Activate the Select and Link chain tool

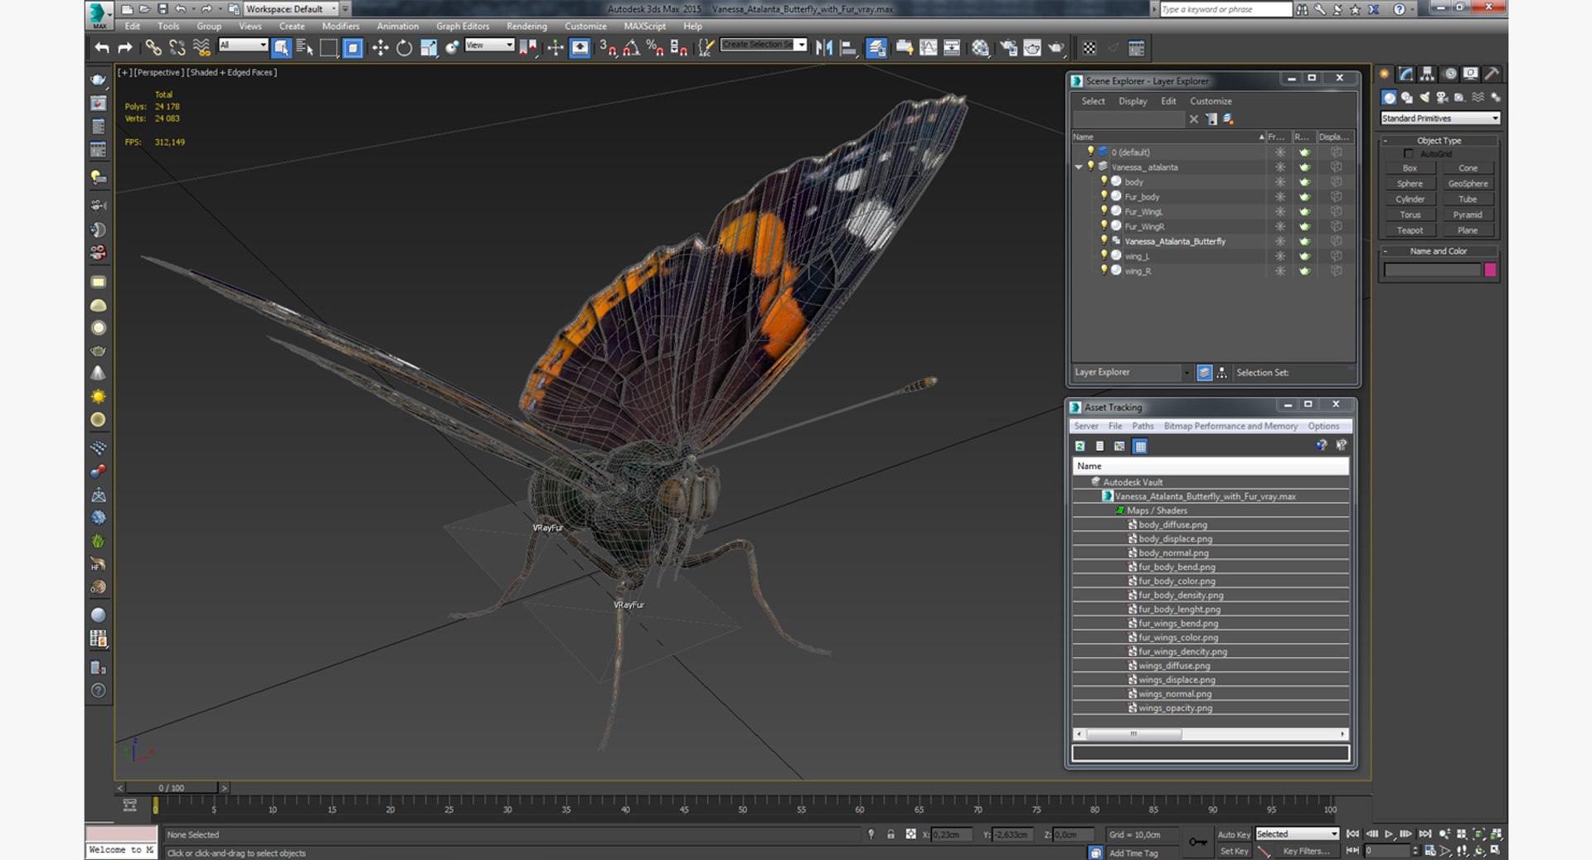point(153,48)
